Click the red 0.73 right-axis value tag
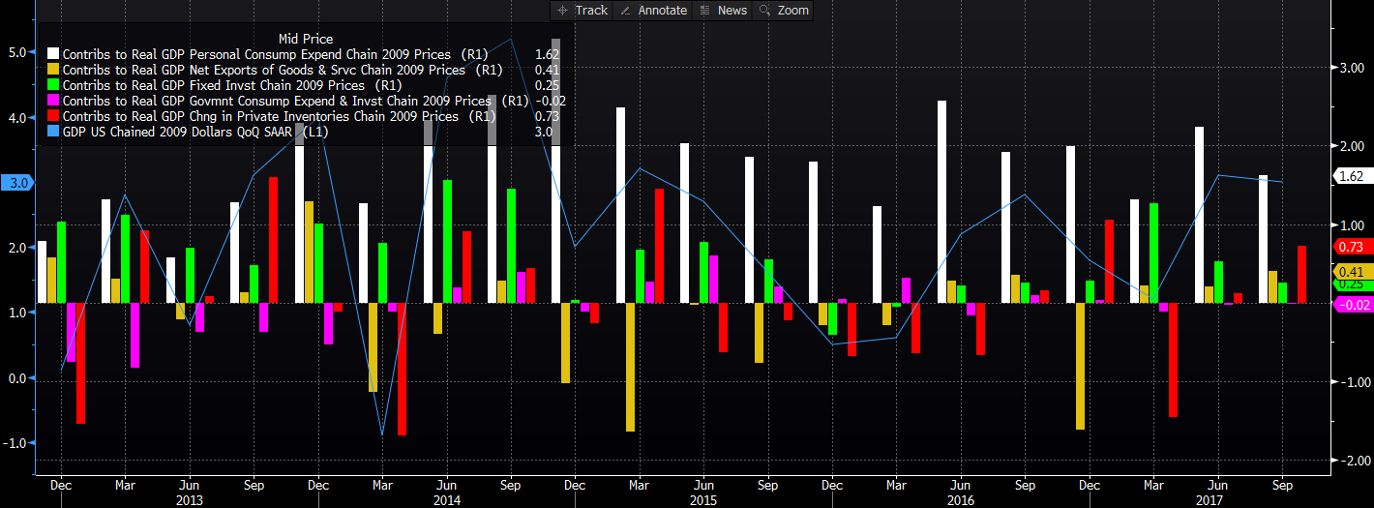The height and width of the screenshot is (508, 1374). point(1352,247)
